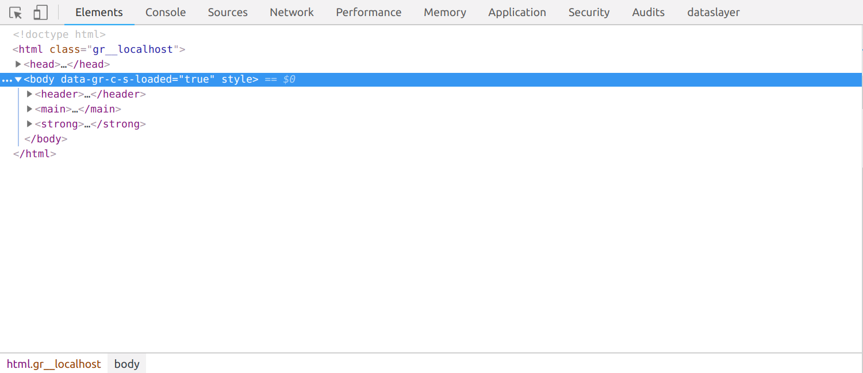863x373 pixels.
Task: Select html.gr__localhost in the breadcrumb bar
Action: click(x=53, y=364)
